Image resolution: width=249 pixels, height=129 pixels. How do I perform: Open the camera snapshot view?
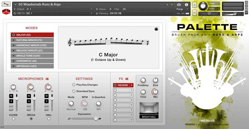point(179,5)
